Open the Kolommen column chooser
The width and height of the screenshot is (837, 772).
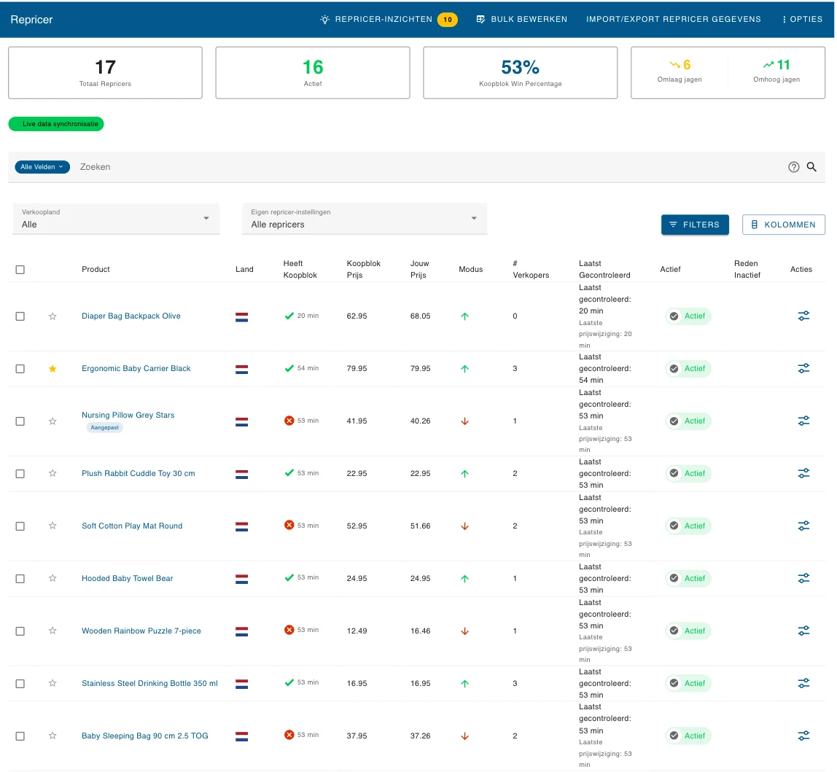tap(783, 225)
